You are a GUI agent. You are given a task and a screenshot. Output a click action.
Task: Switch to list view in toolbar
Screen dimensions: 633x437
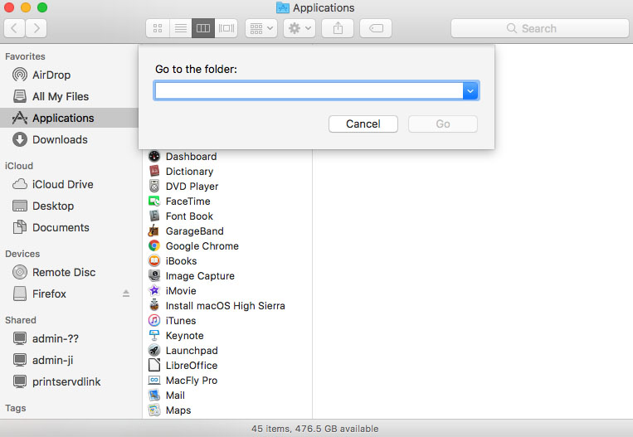point(181,28)
